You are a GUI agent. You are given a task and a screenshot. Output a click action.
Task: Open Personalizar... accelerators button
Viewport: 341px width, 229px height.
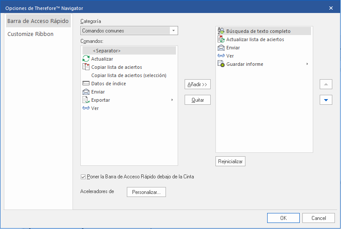point(146,192)
